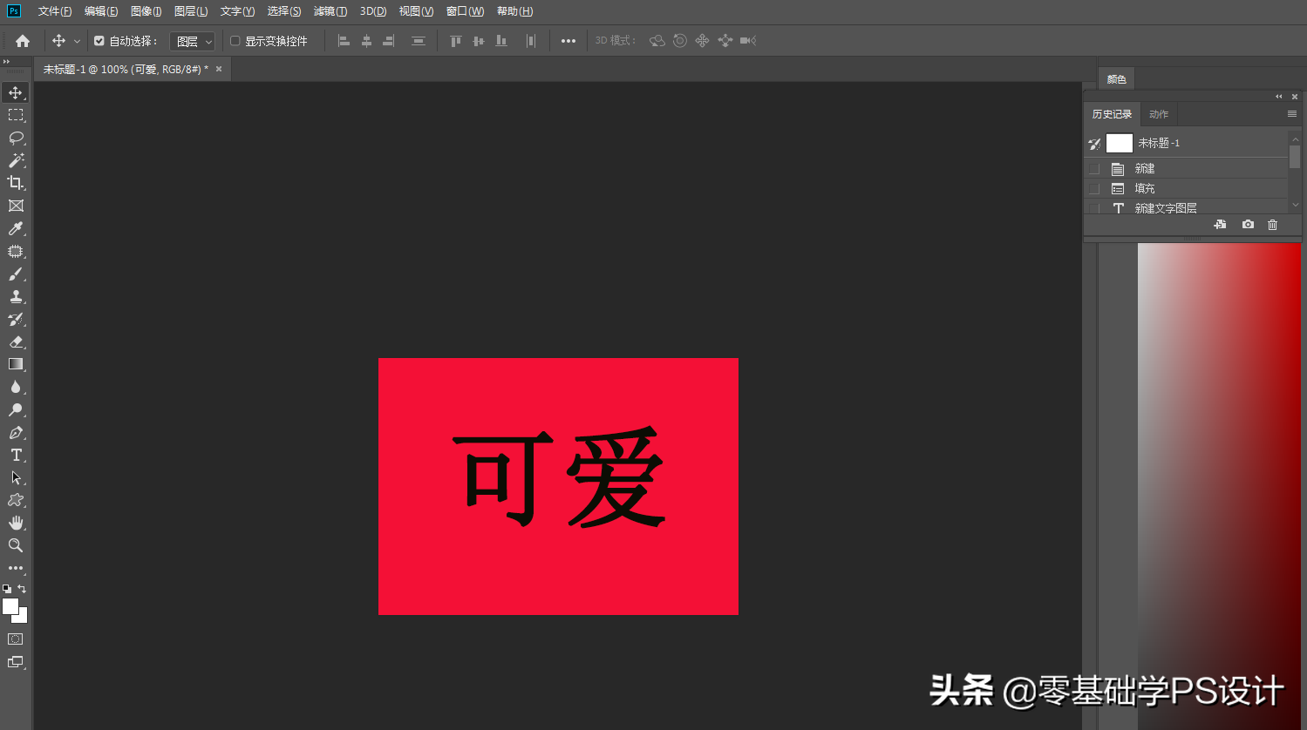The width and height of the screenshot is (1307, 730).
Task: Select the Lasso tool
Action: coord(16,138)
